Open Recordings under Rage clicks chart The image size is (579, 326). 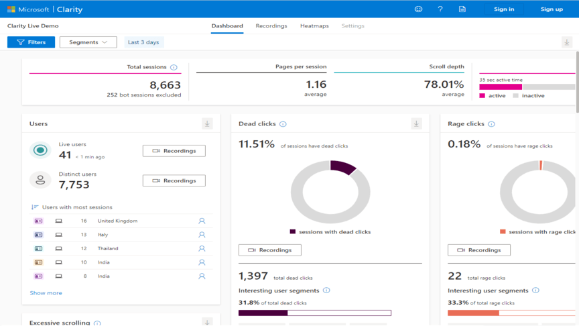(x=479, y=250)
